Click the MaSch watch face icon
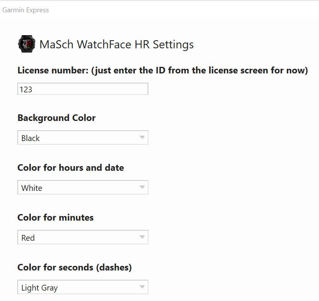The height and width of the screenshot is (301, 319). point(27,44)
